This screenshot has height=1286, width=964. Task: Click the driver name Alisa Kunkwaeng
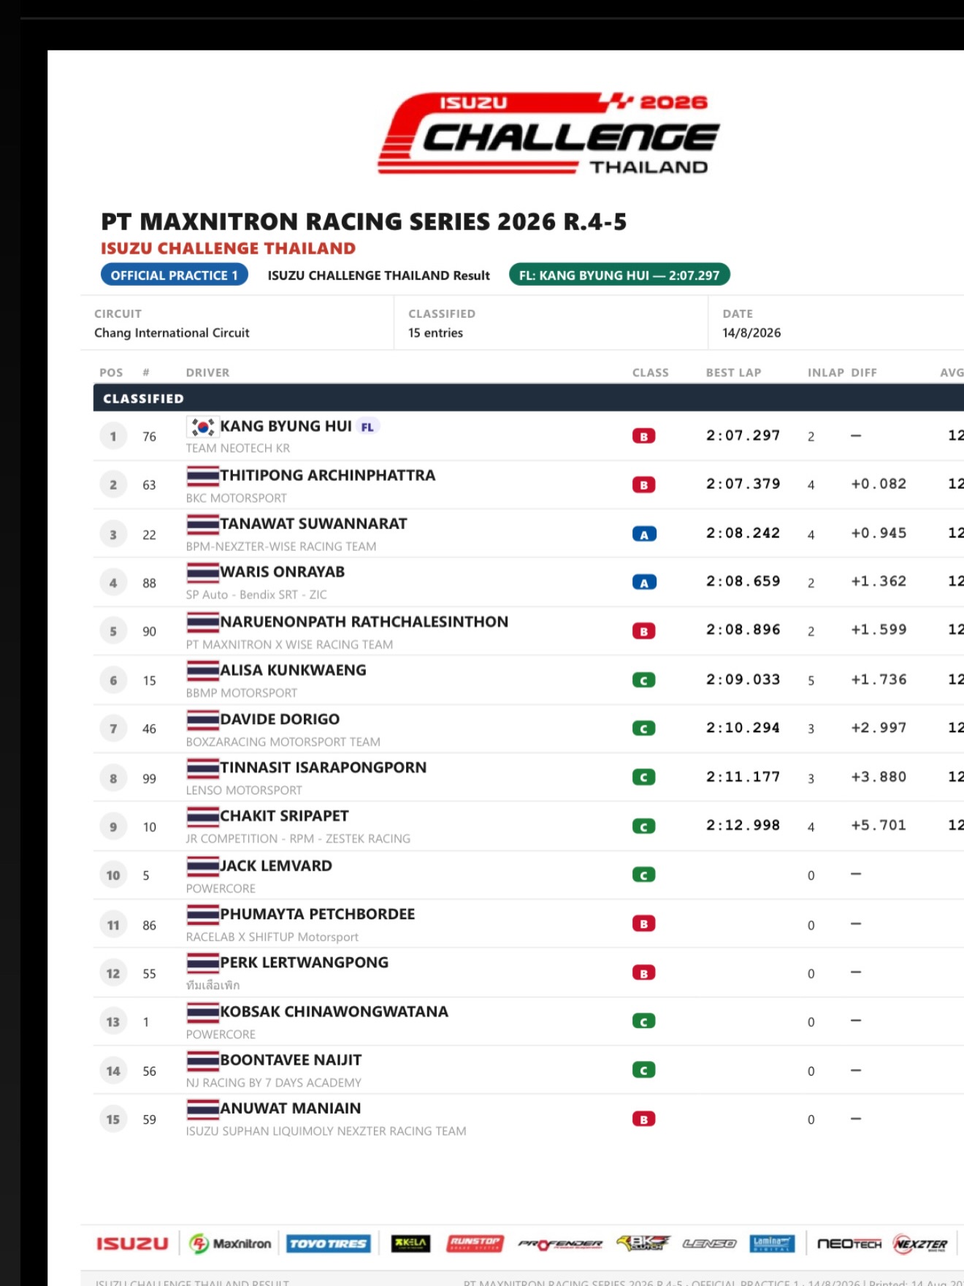click(x=293, y=670)
